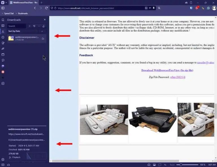Open the Sort by Date dropdown

(x=22, y=31)
